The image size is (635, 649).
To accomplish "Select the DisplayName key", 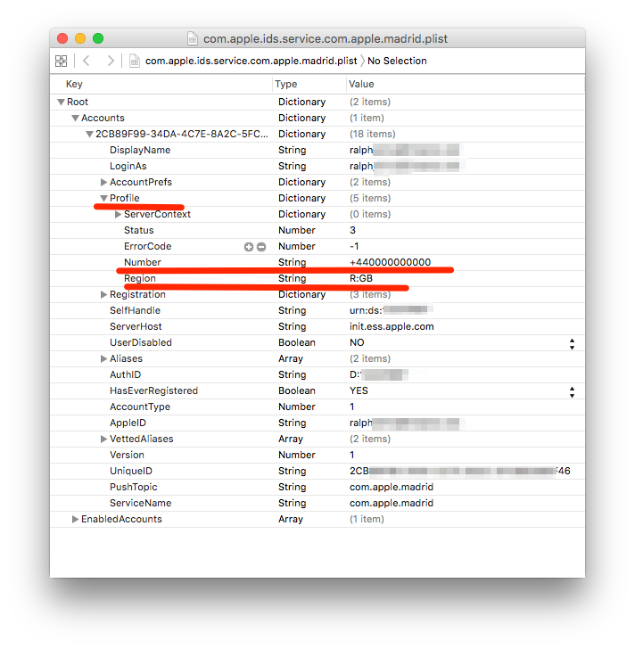I will 140,151.
